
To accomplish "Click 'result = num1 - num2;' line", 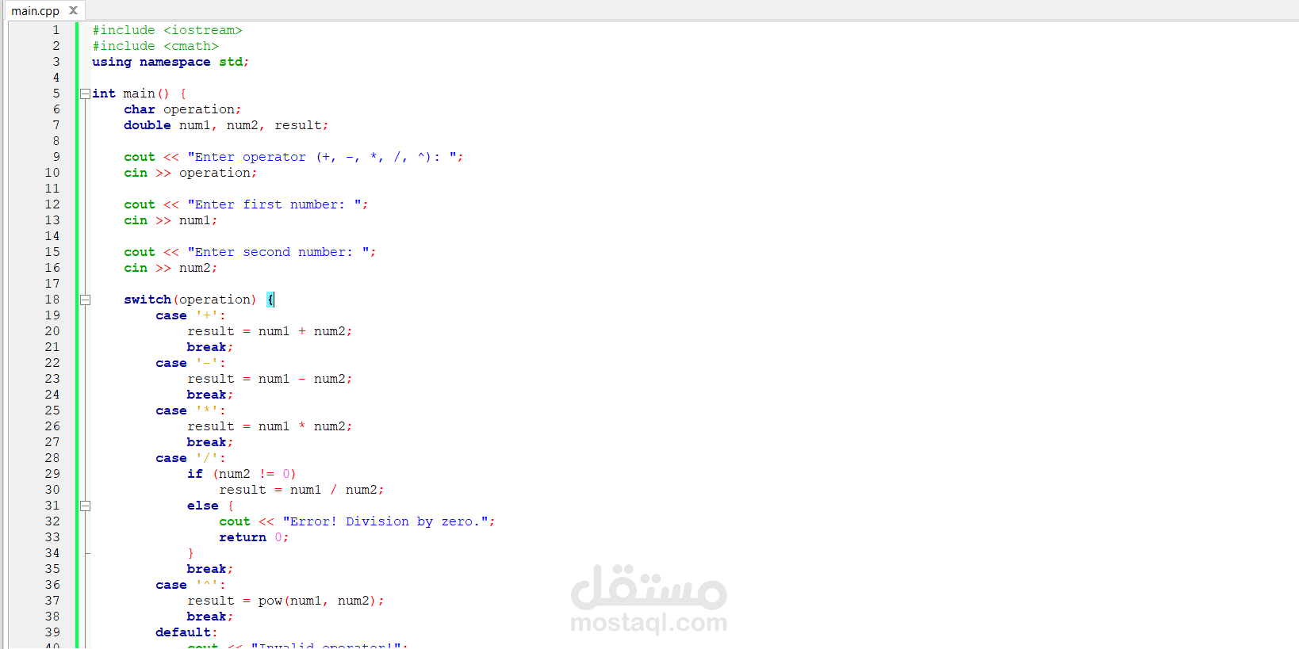I will pos(270,379).
